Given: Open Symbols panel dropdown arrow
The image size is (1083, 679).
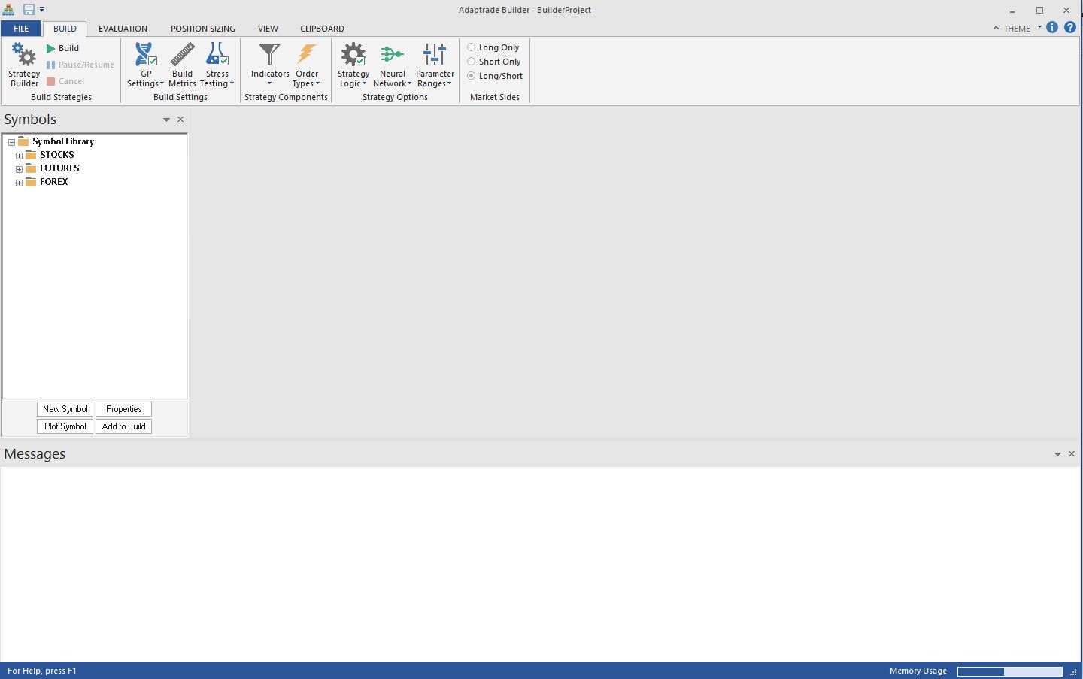Looking at the screenshot, I should 166,120.
